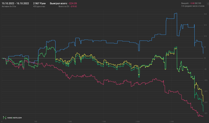Select the 15.10.2022 - 16.10.2022 date range
Viewport: 209px width, 123px height.
tap(15, 3)
